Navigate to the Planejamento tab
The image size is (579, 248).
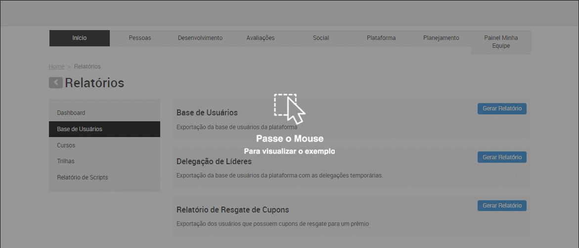tap(441, 38)
